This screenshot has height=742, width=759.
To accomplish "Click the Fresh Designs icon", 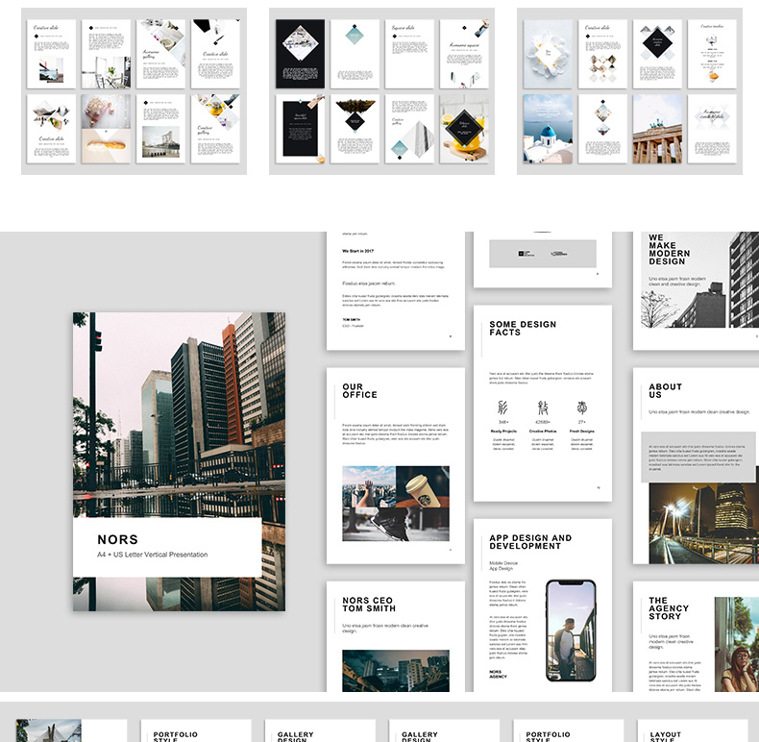I will coord(582,408).
